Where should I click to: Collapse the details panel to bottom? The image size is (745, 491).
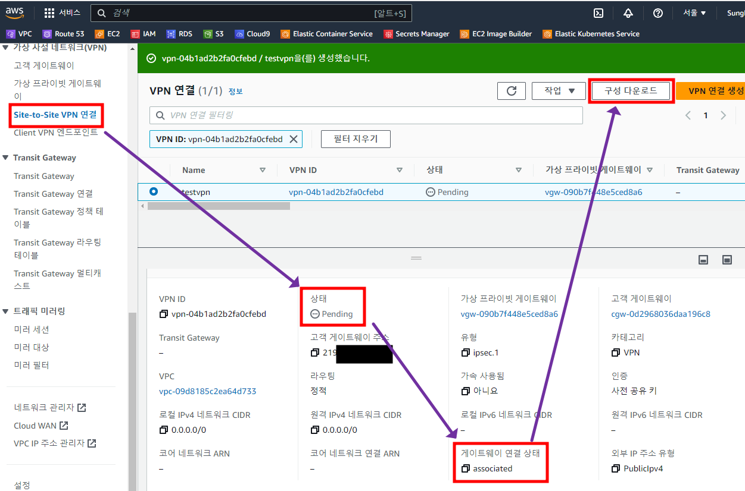(703, 260)
